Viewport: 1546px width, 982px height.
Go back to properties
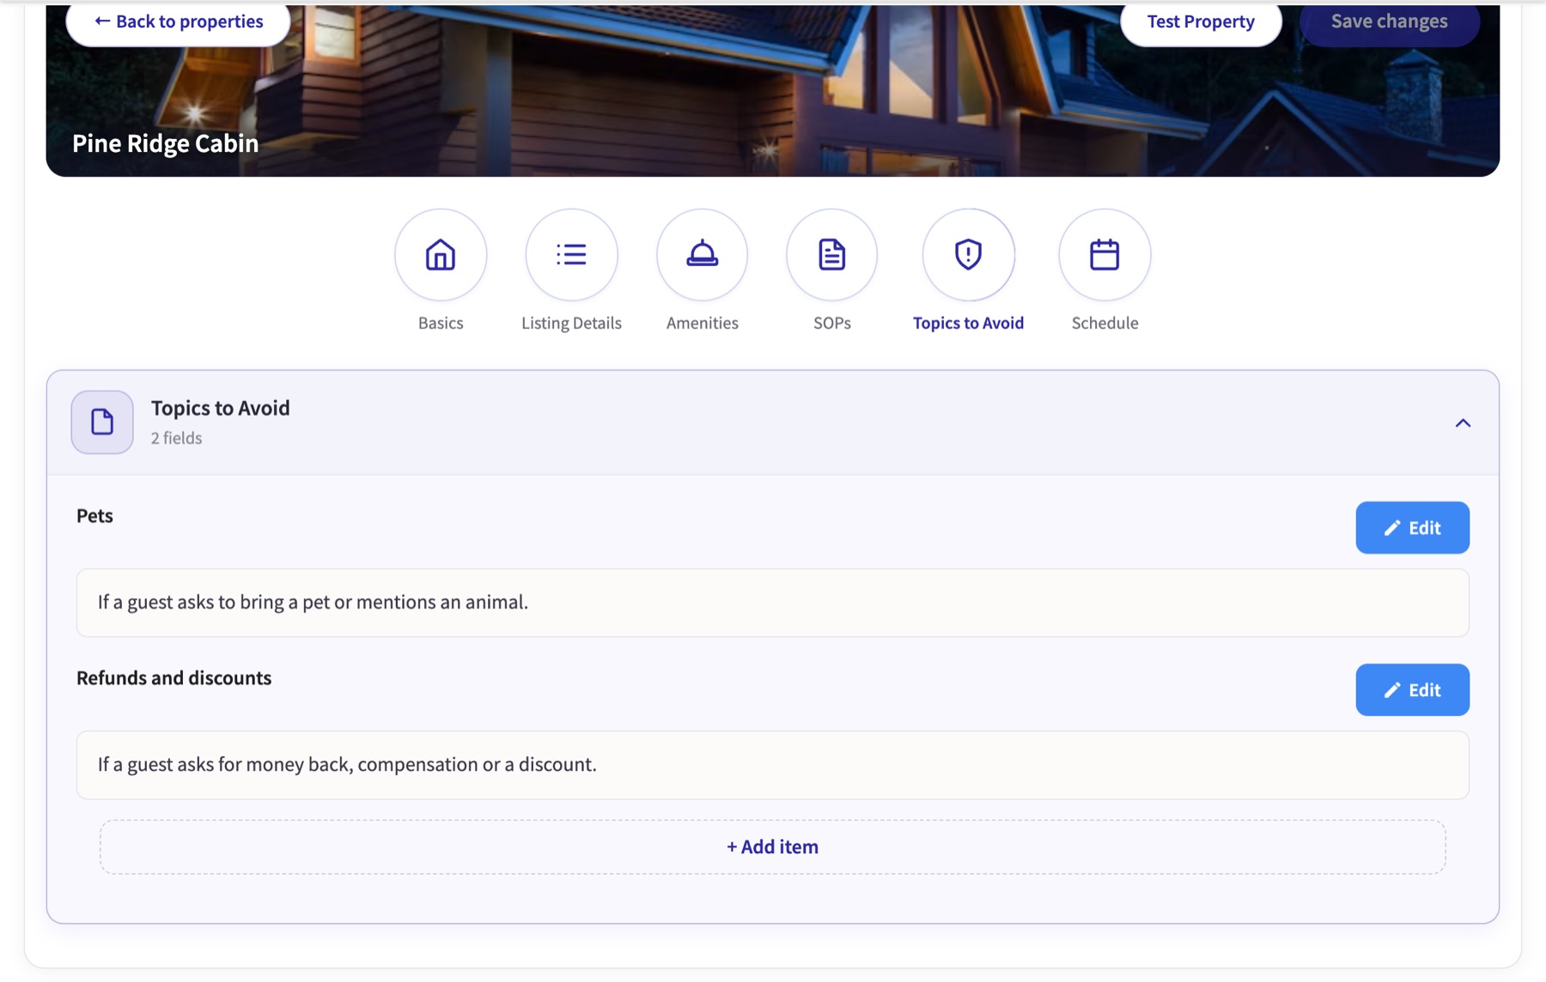[x=179, y=22]
